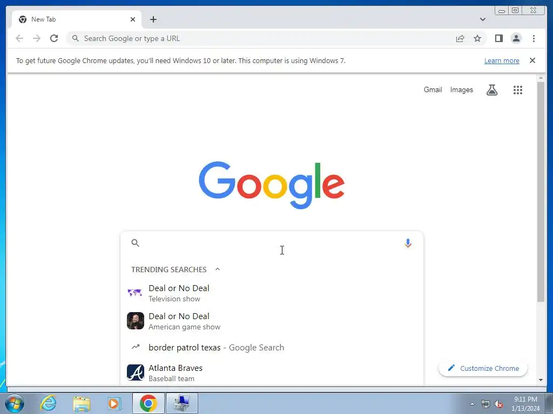Close the New Tab tab

pyautogui.click(x=133, y=19)
